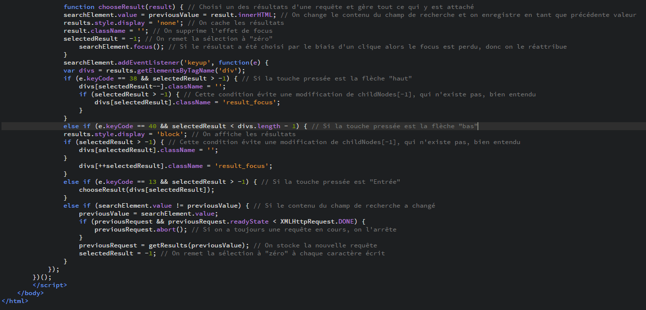
Task: Click the comment about flèche haut
Action: (328, 78)
